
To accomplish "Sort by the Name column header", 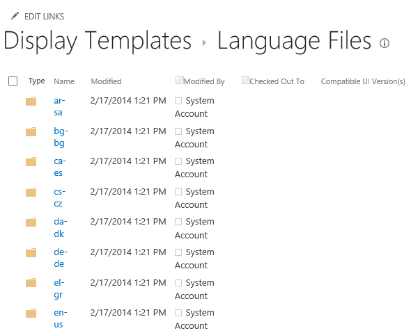I will tap(64, 81).
